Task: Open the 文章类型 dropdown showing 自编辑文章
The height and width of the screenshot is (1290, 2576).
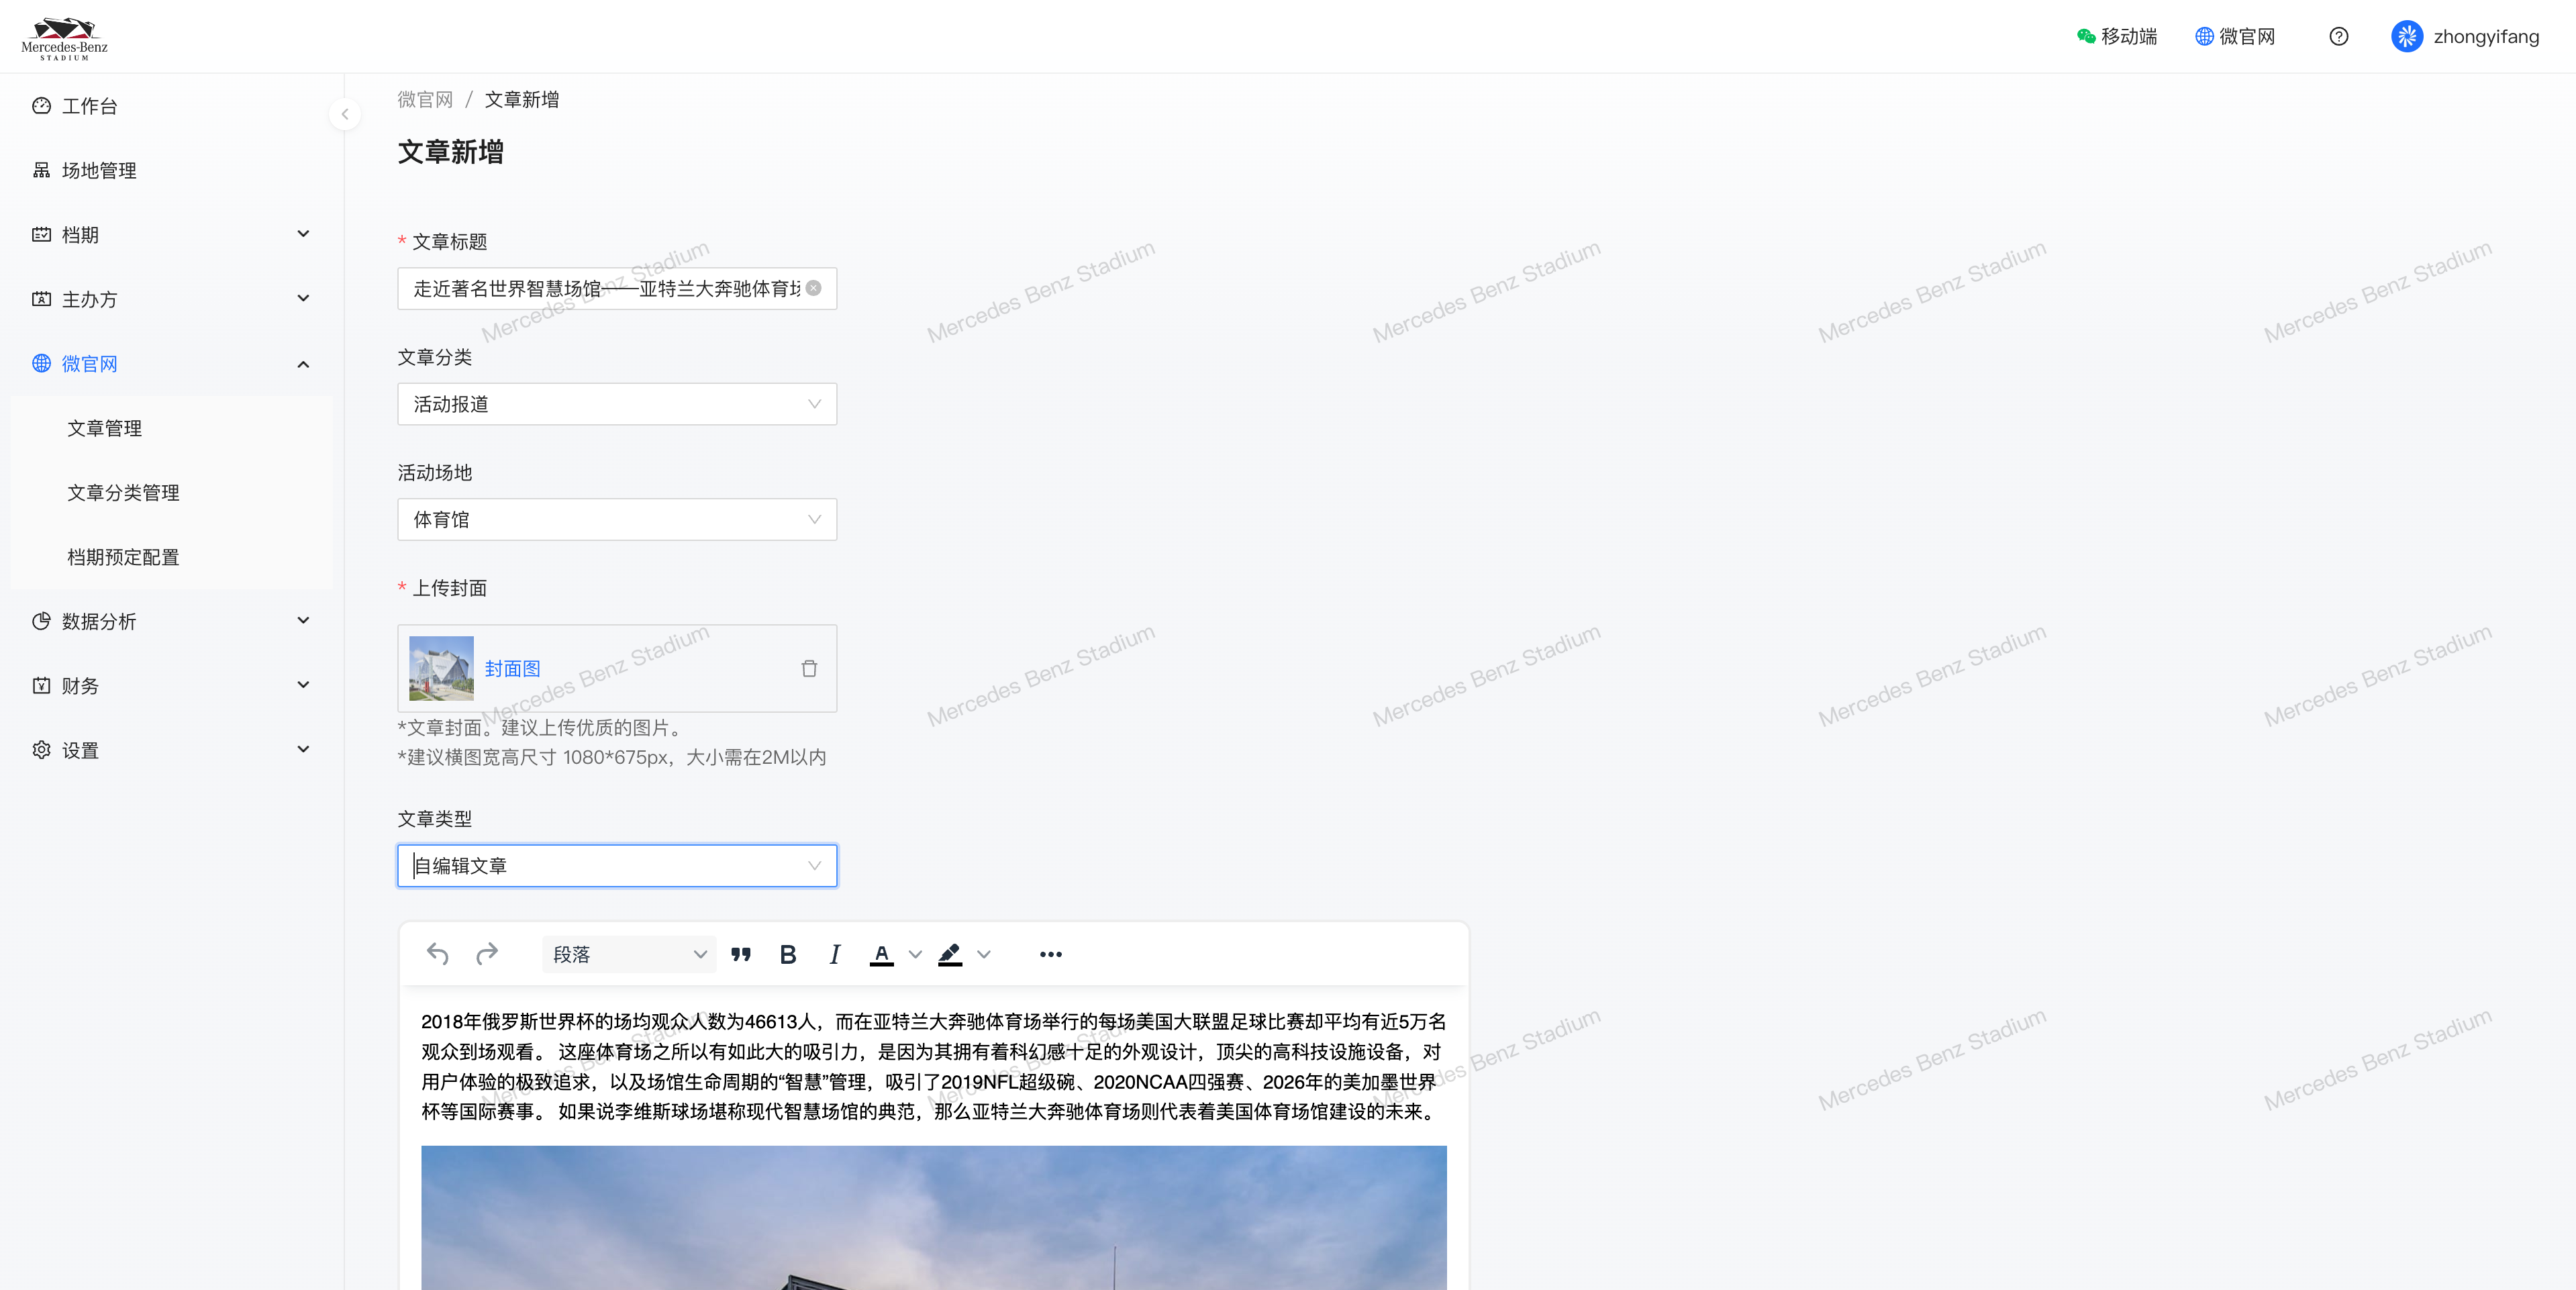Action: click(x=617, y=866)
